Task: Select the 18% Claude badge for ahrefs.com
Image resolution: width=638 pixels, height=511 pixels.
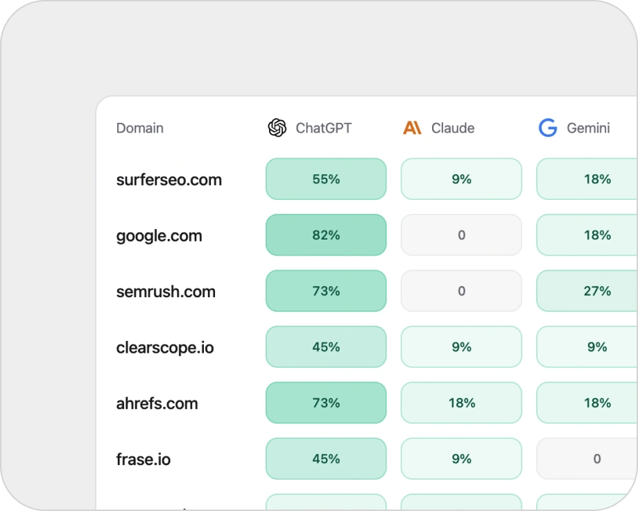Action: pos(460,403)
